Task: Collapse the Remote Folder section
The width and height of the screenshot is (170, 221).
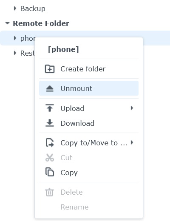Action: 7,23
